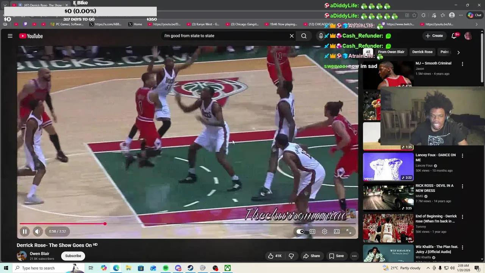Screen dimensions: 485x273
Task: Switch to theater mode
Action: (336, 231)
